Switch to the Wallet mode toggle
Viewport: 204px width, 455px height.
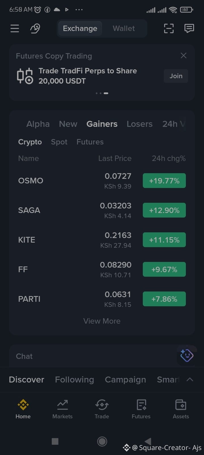(x=124, y=28)
